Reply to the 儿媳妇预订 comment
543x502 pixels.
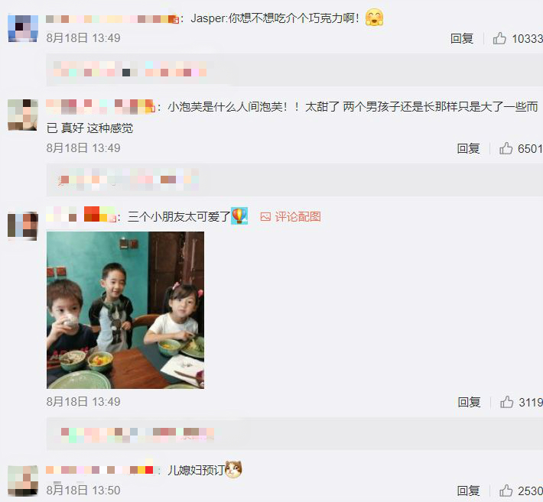coord(468,491)
